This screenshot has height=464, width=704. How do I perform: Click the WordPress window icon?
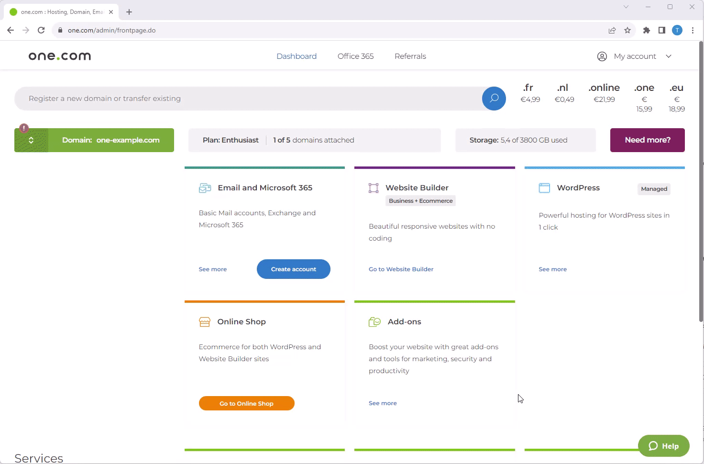544,188
